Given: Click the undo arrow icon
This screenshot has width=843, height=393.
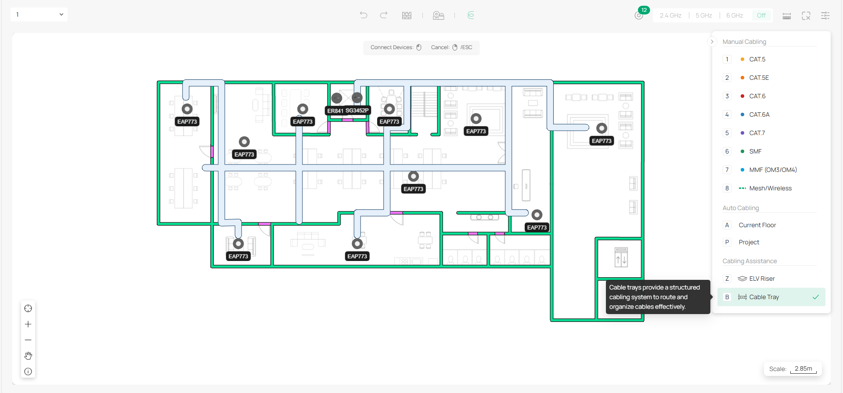Looking at the screenshot, I should [x=363, y=15].
